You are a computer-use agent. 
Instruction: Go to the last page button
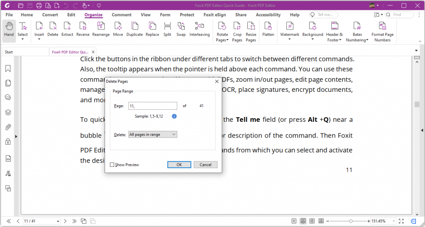pyautogui.click(x=74, y=221)
